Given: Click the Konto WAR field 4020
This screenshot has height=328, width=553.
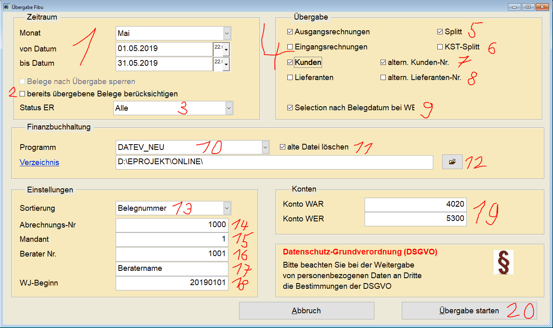Looking at the screenshot, I should pos(415,204).
